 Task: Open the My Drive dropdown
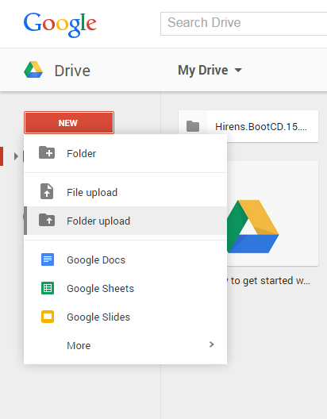click(x=210, y=71)
